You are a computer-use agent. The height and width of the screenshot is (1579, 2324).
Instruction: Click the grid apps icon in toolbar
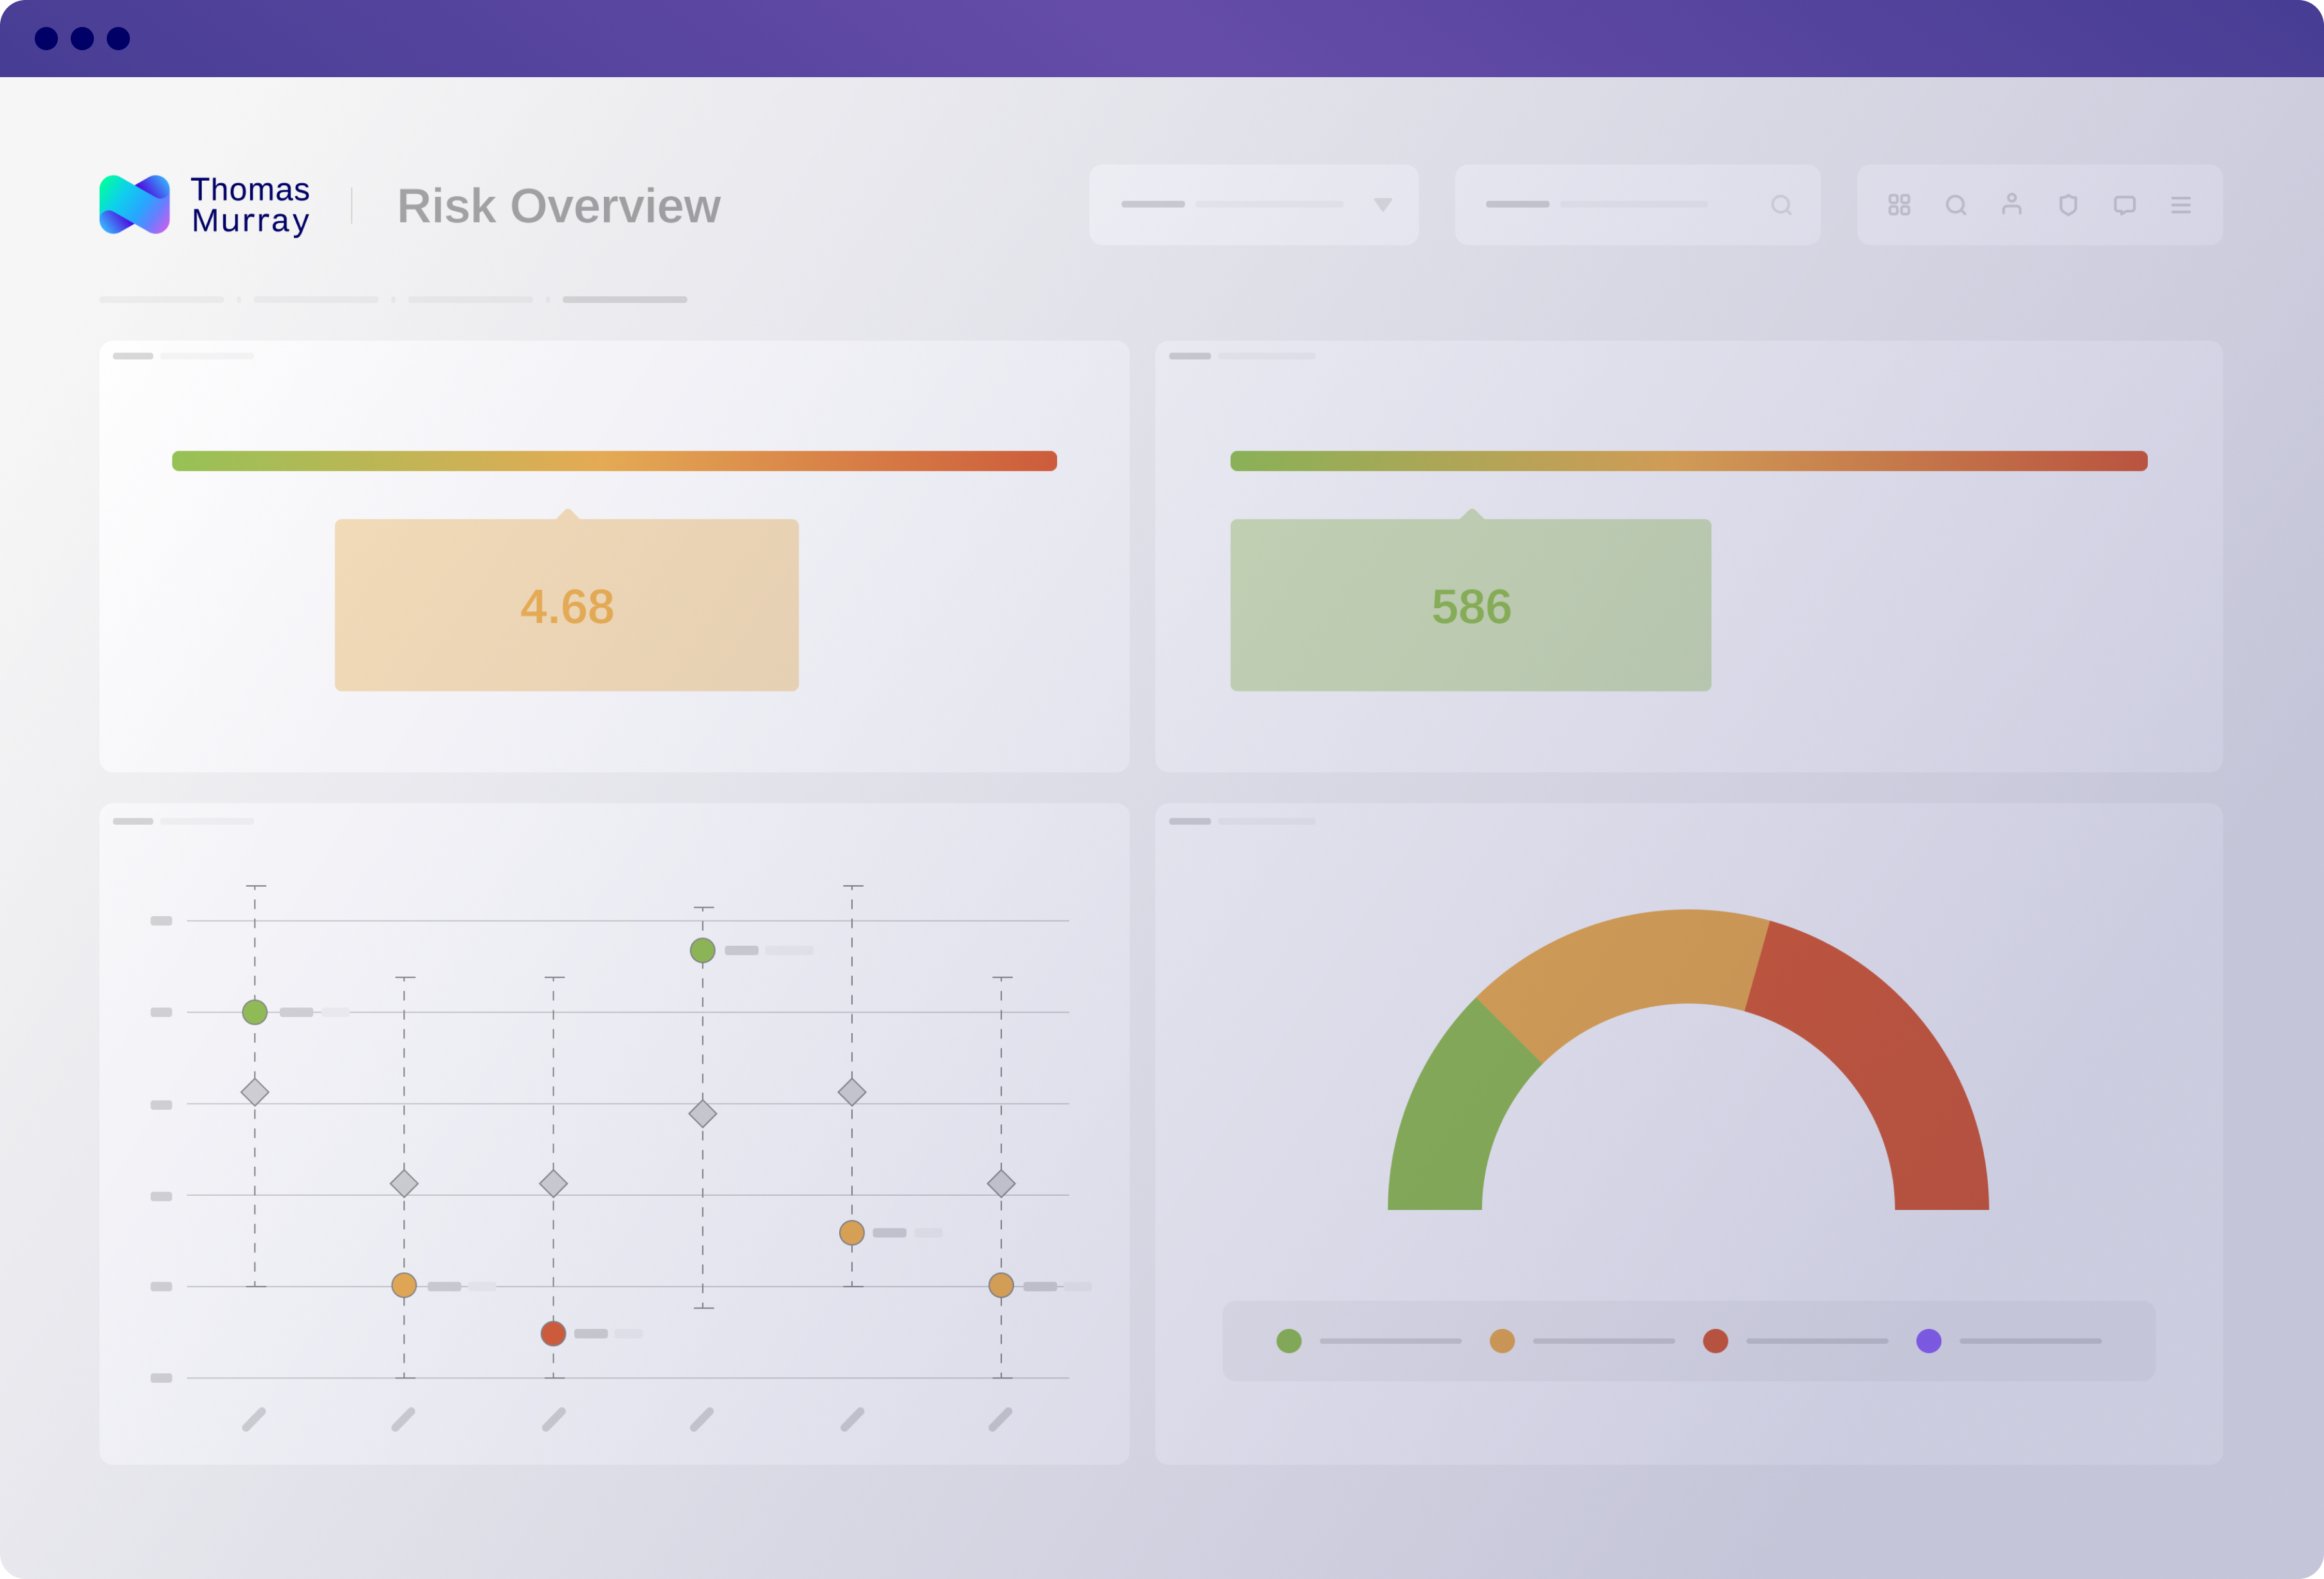pyautogui.click(x=1899, y=205)
